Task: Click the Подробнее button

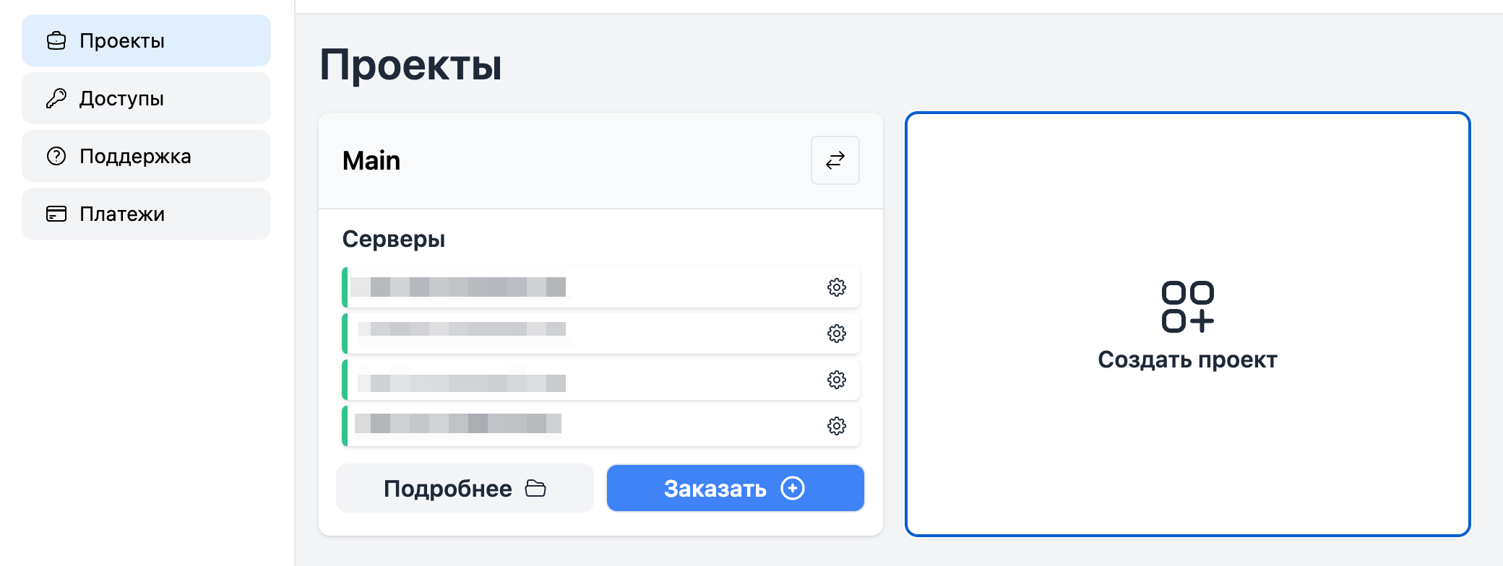Action: point(465,488)
